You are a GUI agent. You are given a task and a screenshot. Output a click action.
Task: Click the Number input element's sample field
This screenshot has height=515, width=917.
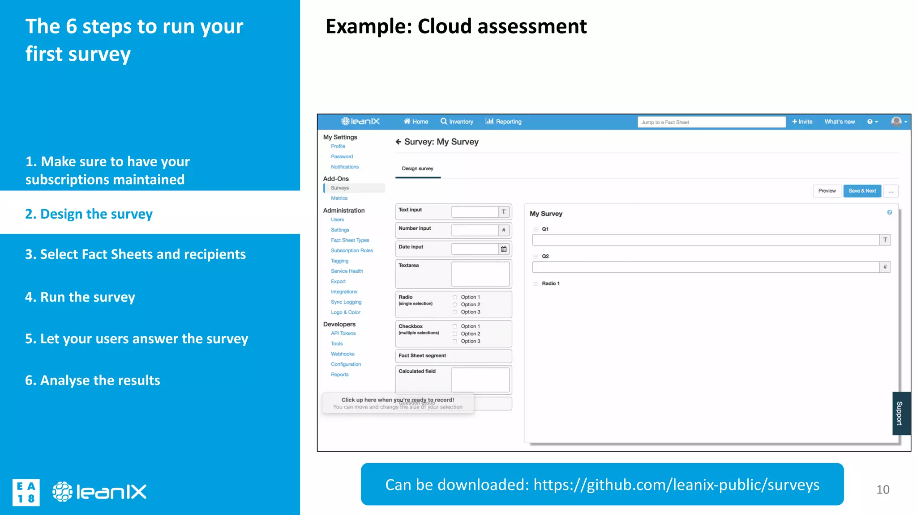click(475, 230)
